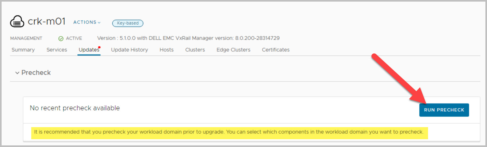Collapse the Precheck section chevron
487x147 pixels.
coord(17,73)
